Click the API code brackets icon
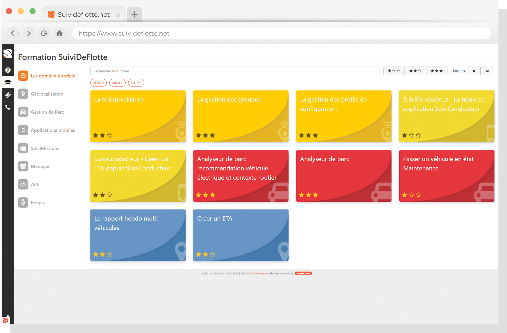 [23, 185]
